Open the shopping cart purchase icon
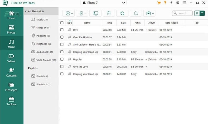Screen dimensions: 208x124 point(159,3)
